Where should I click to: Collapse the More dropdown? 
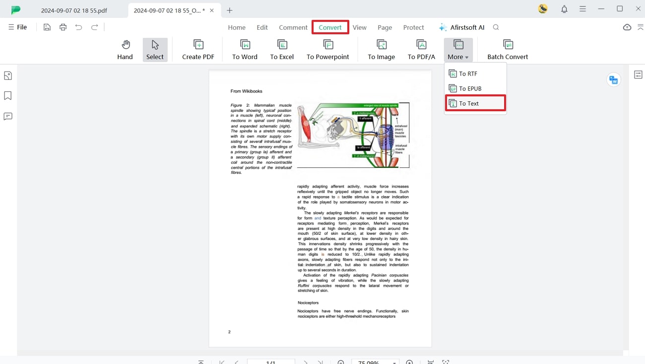point(458,50)
